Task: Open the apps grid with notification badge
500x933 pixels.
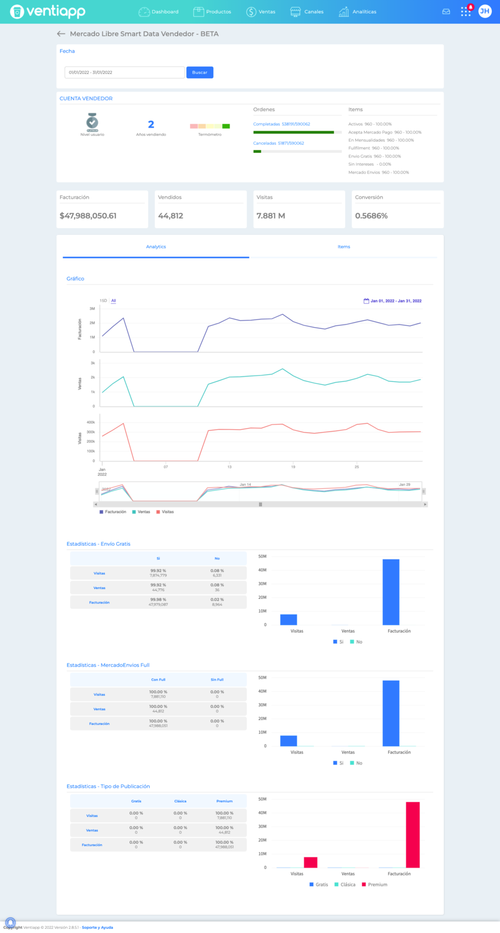Action: click(466, 11)
